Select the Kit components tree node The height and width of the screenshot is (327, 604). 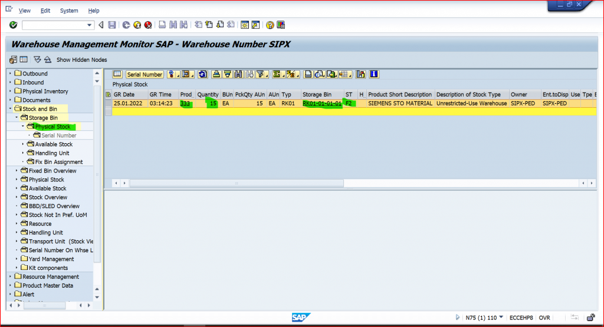48,268
